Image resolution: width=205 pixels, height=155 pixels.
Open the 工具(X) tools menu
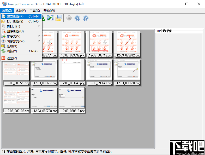[x=35, y=11]
